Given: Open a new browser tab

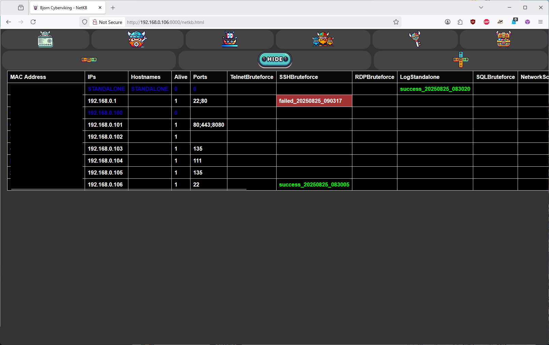Looking at the screenshot, I should 113,8.
